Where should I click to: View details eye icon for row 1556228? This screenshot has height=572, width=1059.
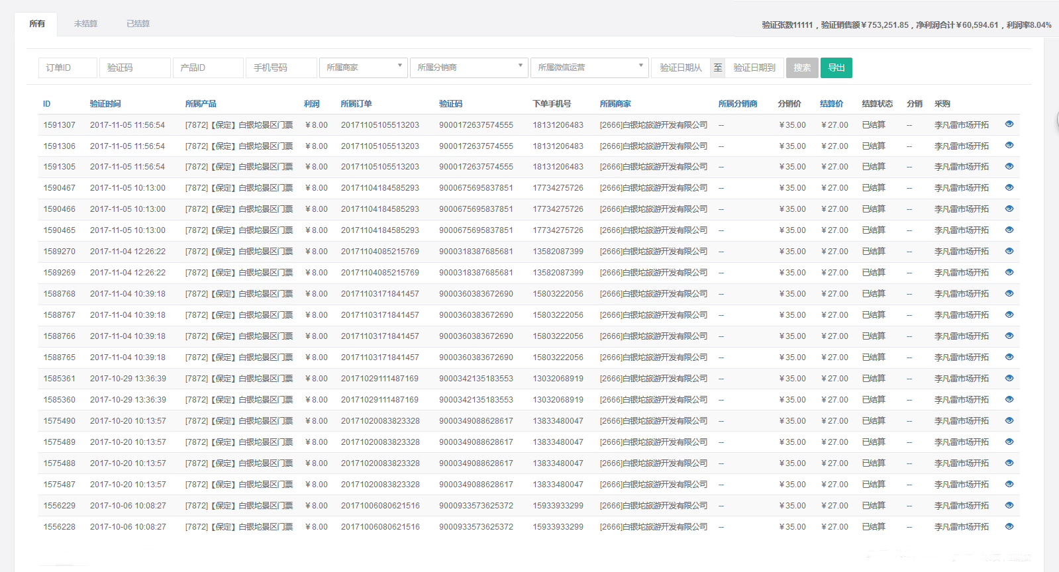(1009, 526)
